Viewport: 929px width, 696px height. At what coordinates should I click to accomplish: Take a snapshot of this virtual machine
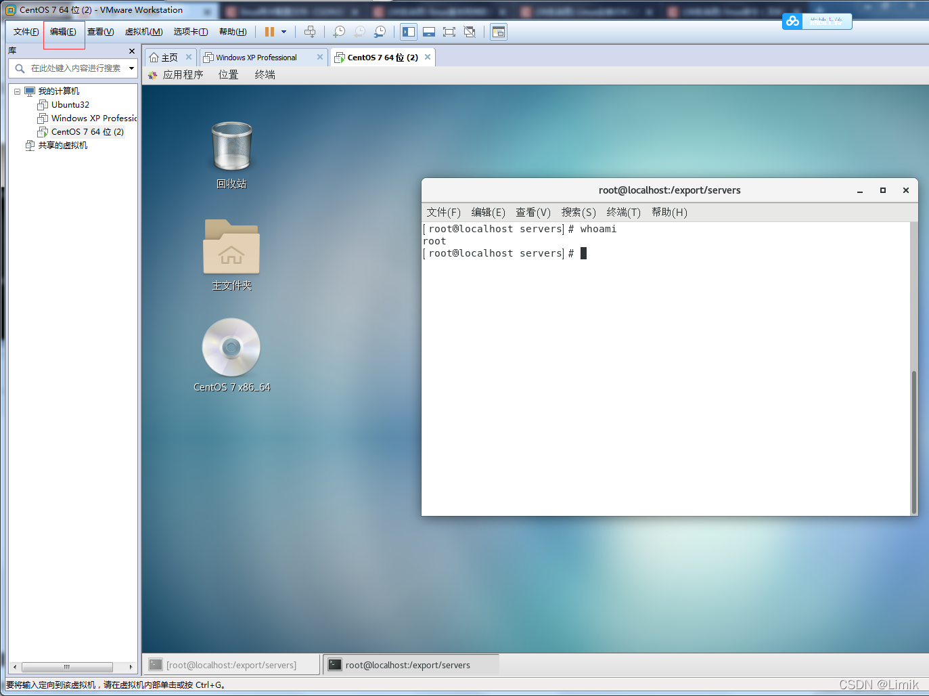339,32
